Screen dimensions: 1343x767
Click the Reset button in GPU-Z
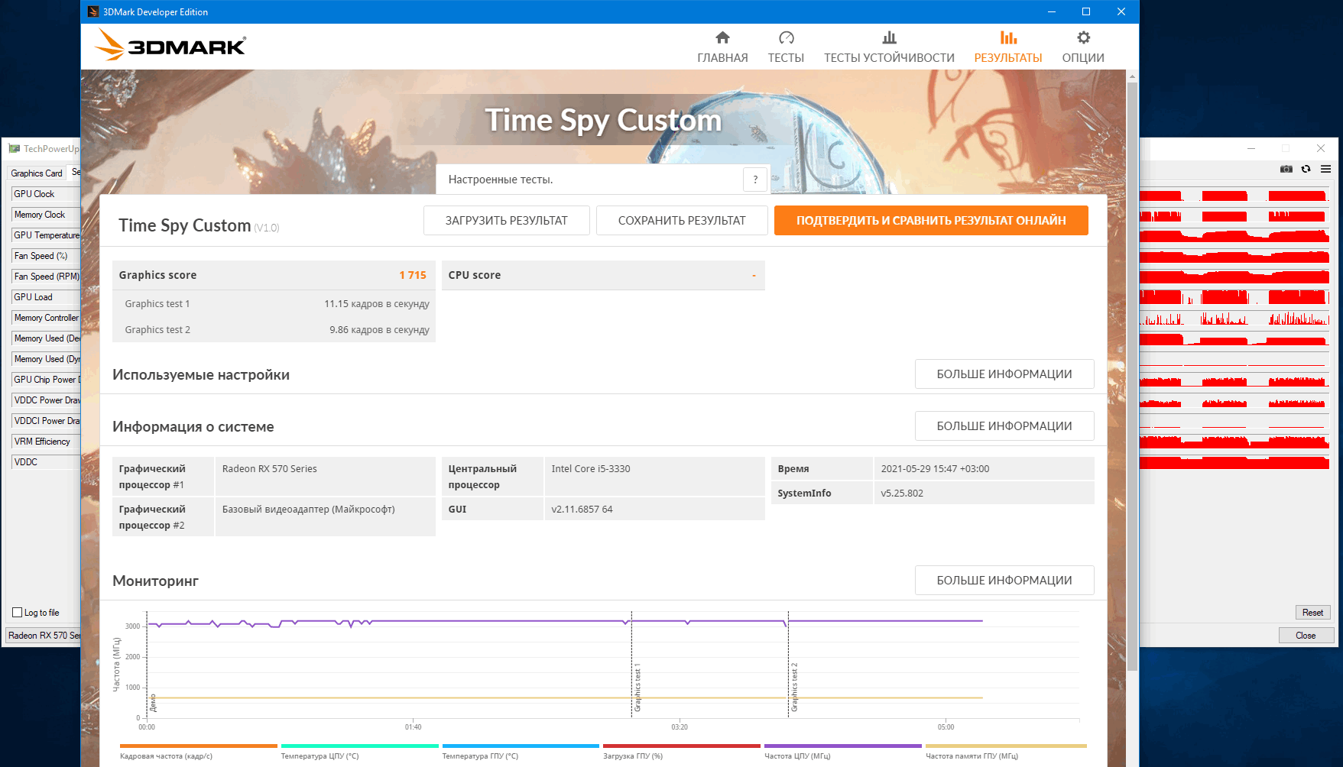[1312, 613]
